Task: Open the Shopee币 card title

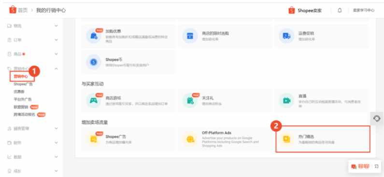Action: point(114,59)
